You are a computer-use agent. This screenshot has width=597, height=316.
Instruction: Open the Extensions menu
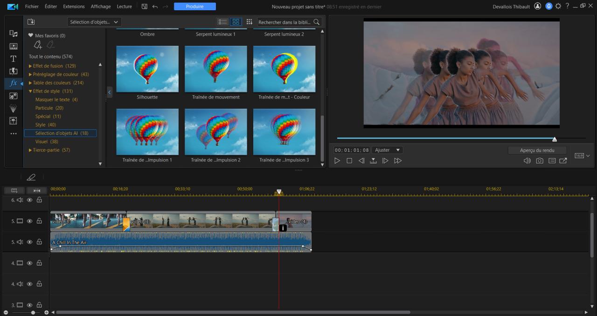74,7
